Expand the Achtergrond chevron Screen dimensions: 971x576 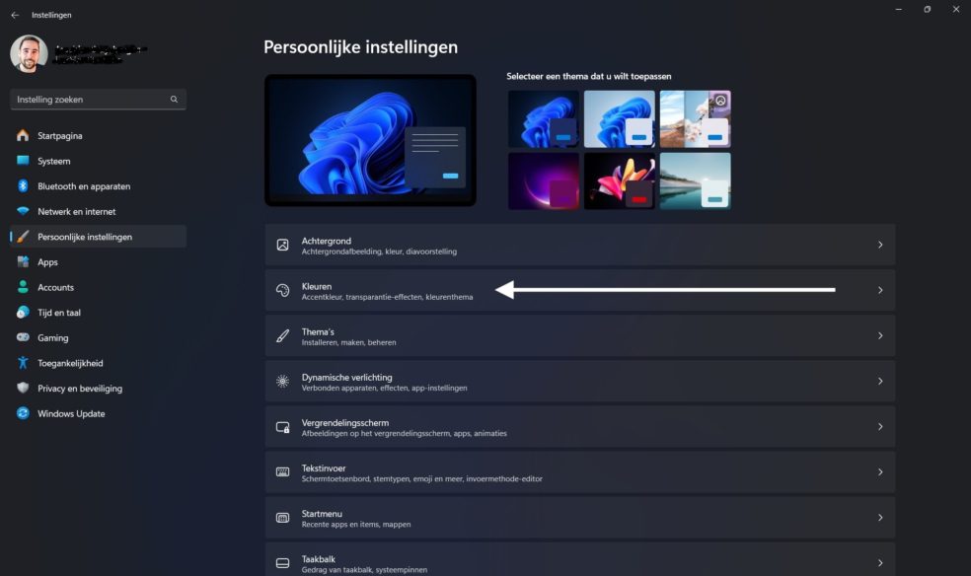(880, 245)
